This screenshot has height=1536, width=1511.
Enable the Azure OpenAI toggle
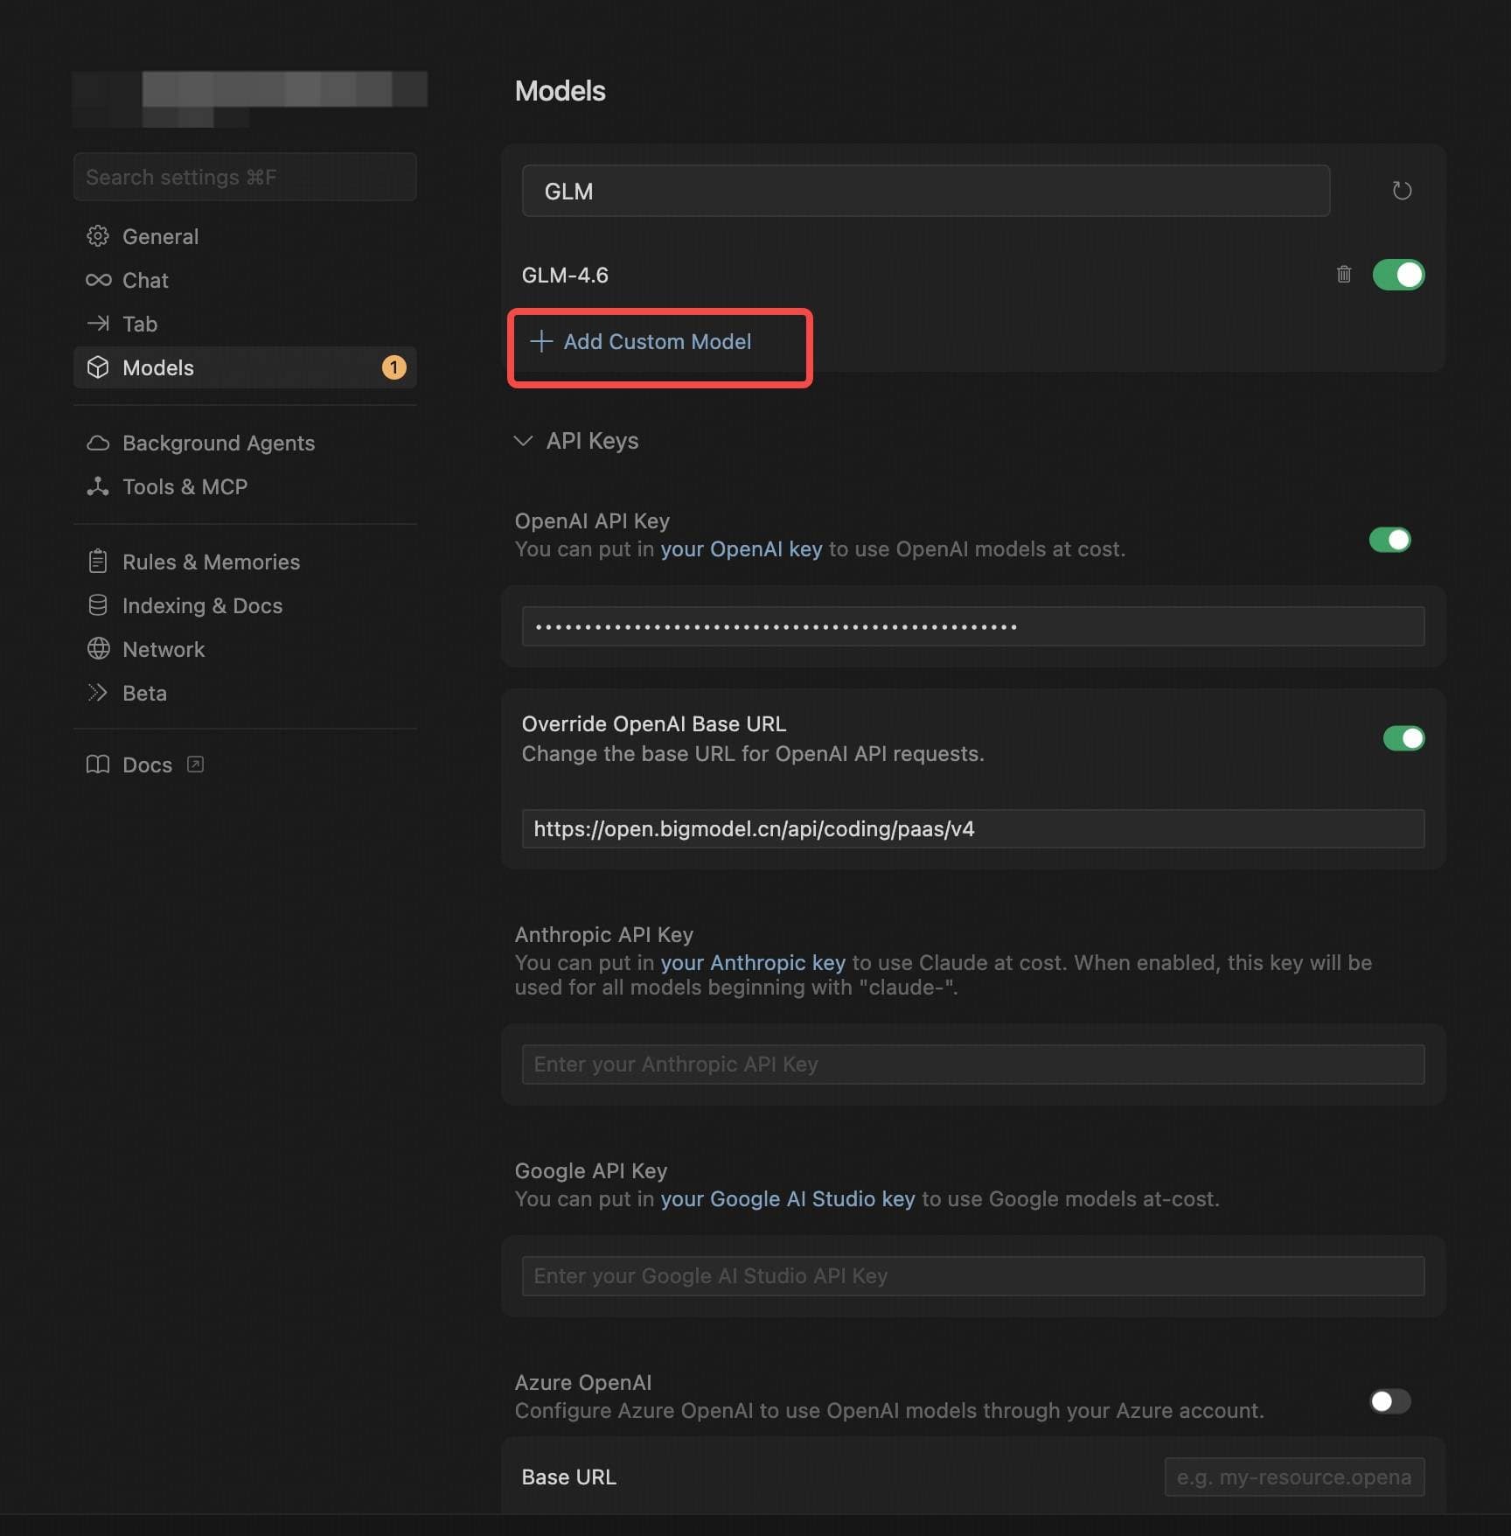click(1389, 1401)
